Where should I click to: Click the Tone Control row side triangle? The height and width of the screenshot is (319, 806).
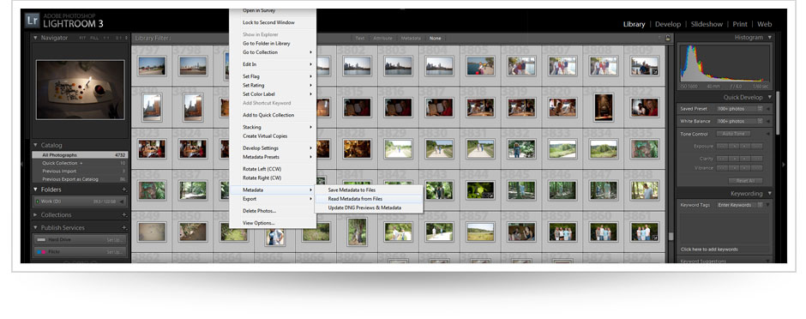pyautogui.click(x=768, y=134)
